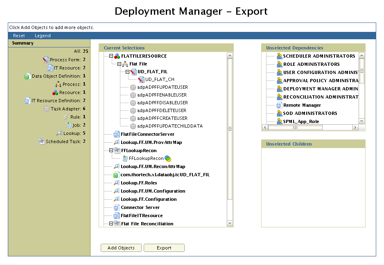
Task: Click the gear icon beside adpADPFFCREATEUSER
Action: click(x=133, y=119)
